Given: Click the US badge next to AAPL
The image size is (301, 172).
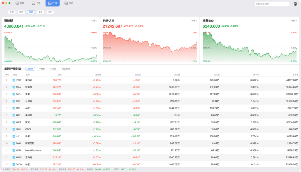Looking at the screenshot, I should point(14,94).
